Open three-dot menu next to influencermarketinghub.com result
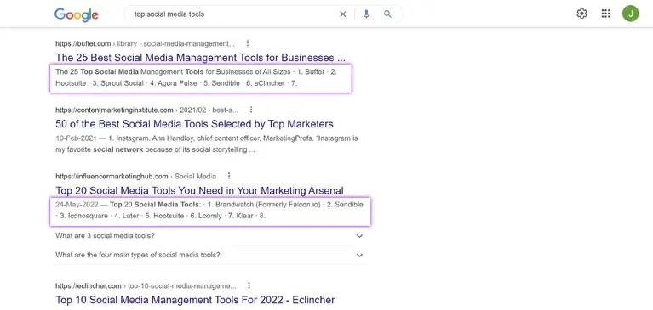The image size is (653, 310). 229,176
